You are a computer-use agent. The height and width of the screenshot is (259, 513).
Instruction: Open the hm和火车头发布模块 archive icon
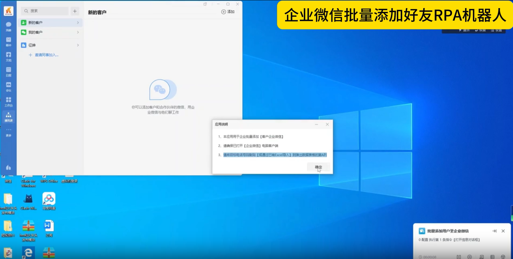[28, 231]
